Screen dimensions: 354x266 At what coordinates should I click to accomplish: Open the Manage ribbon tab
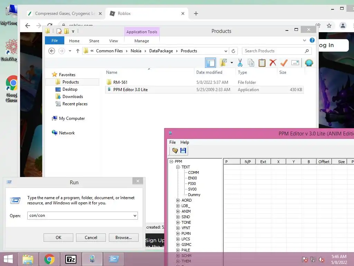pos(142,41)
